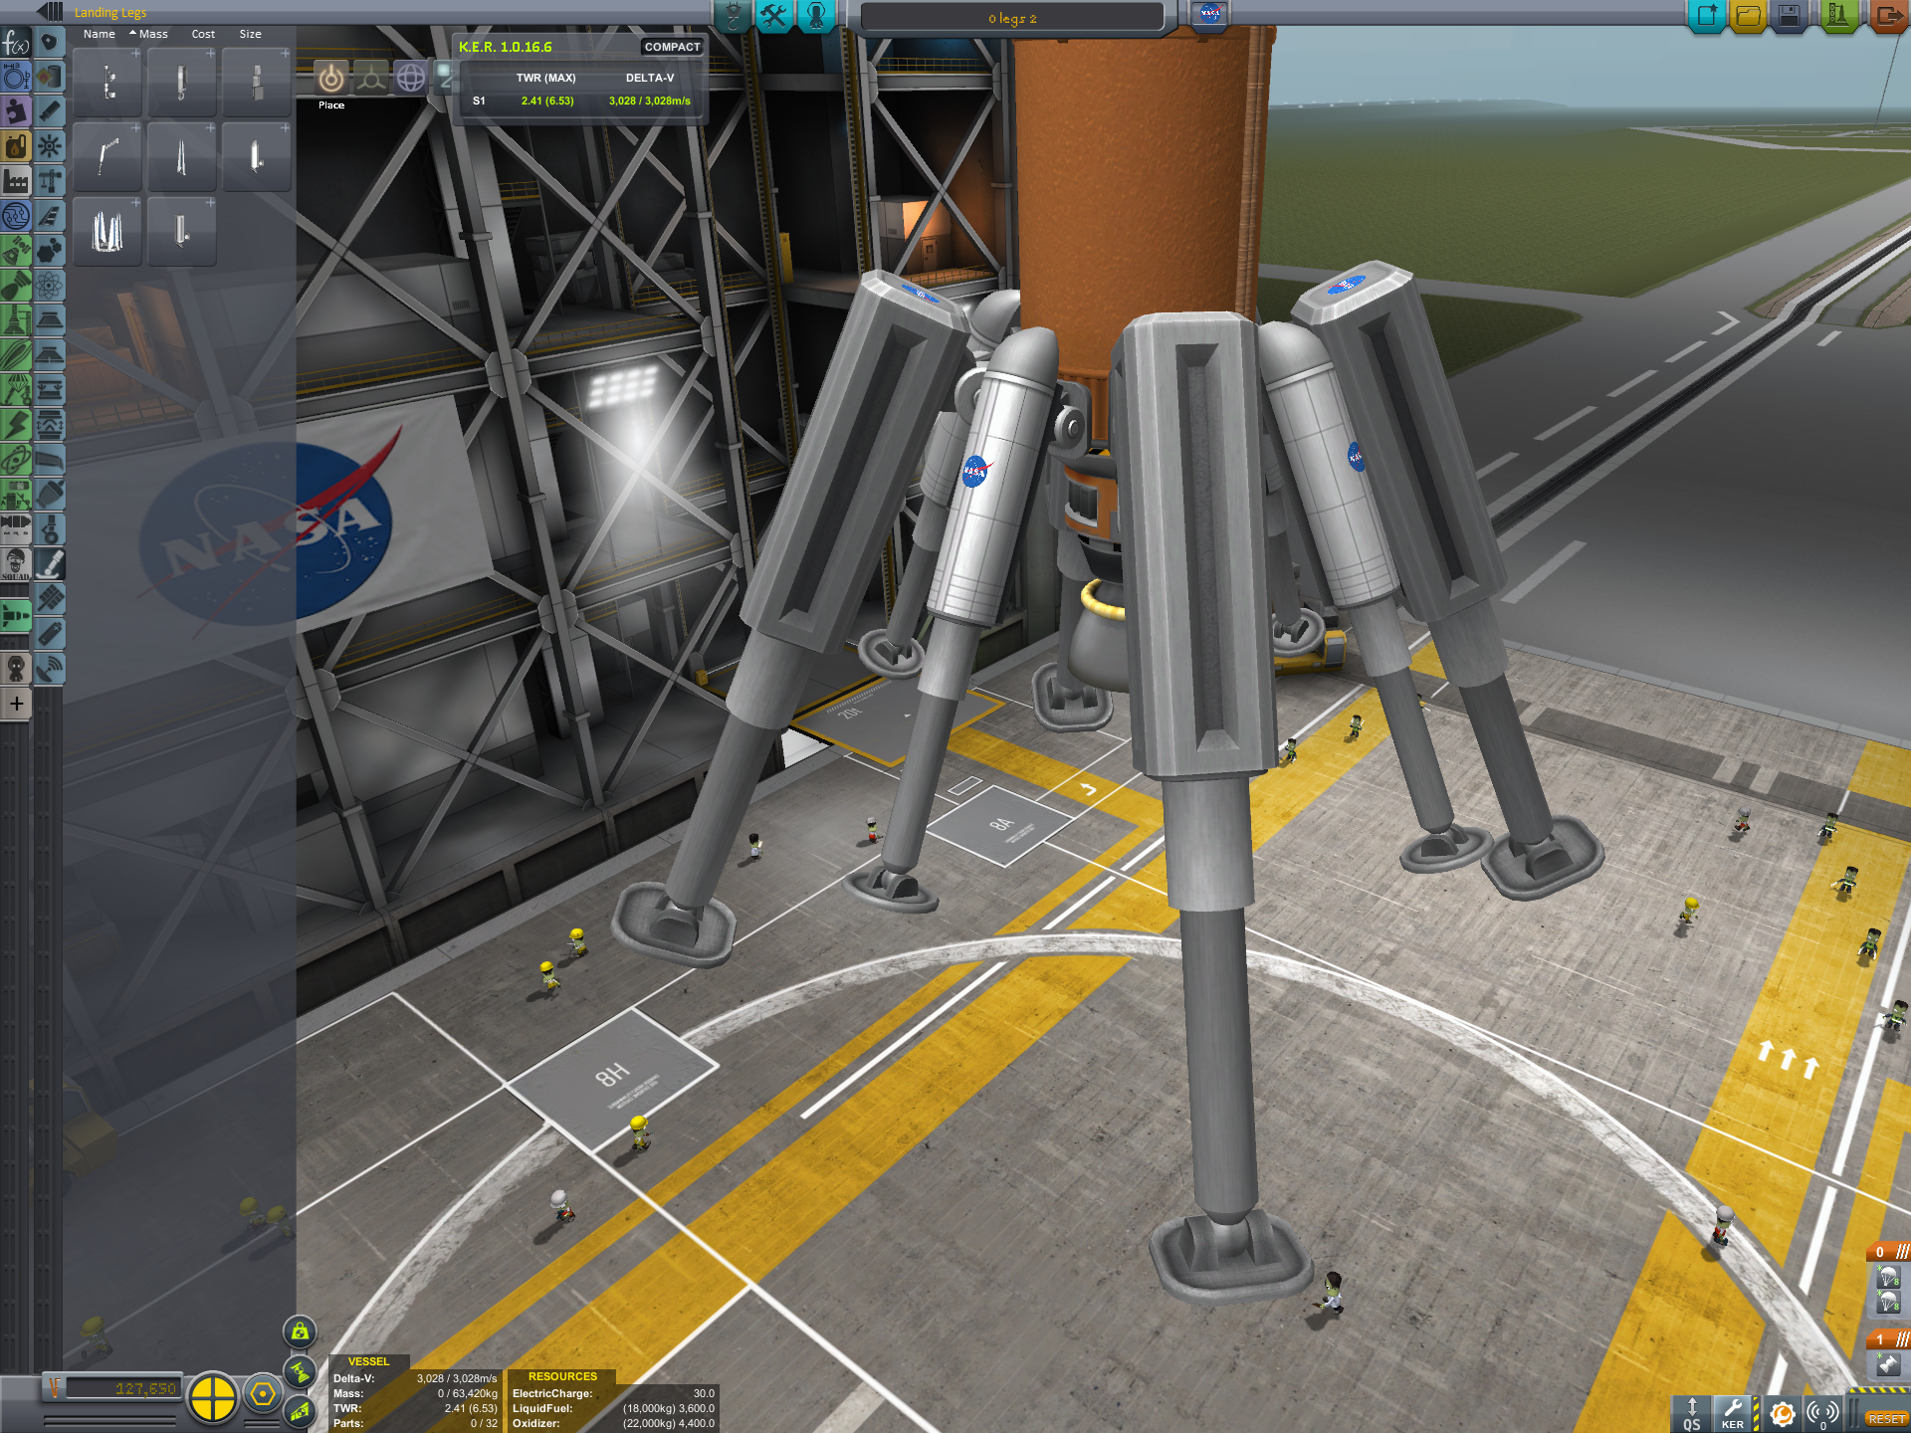Select the Filter by Function f(x) icon

click(16, 43)
